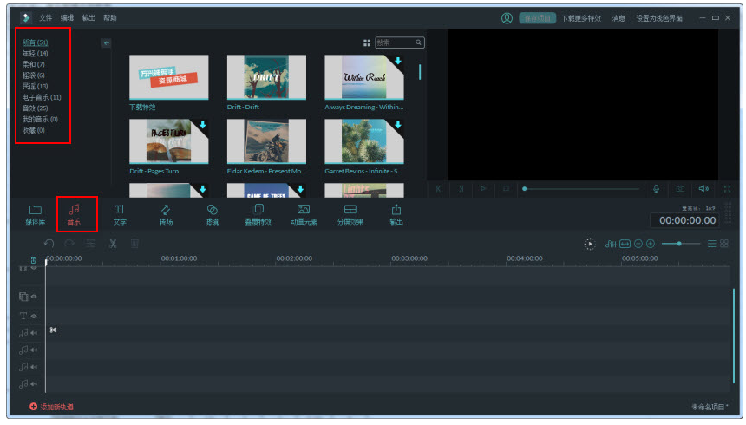Toggle visibility of the text track
The height and width of the screenshot is (425, 746).
point(34,315)
